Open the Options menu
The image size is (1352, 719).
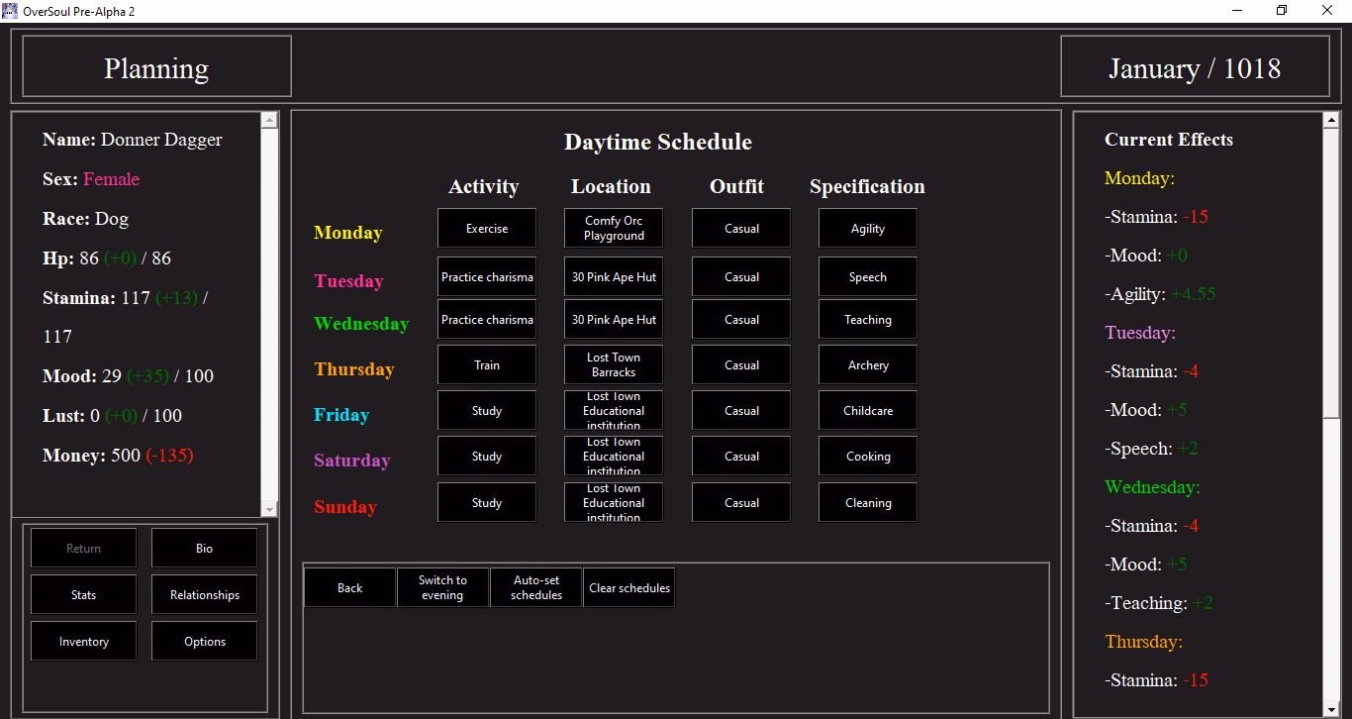point(204,641)
